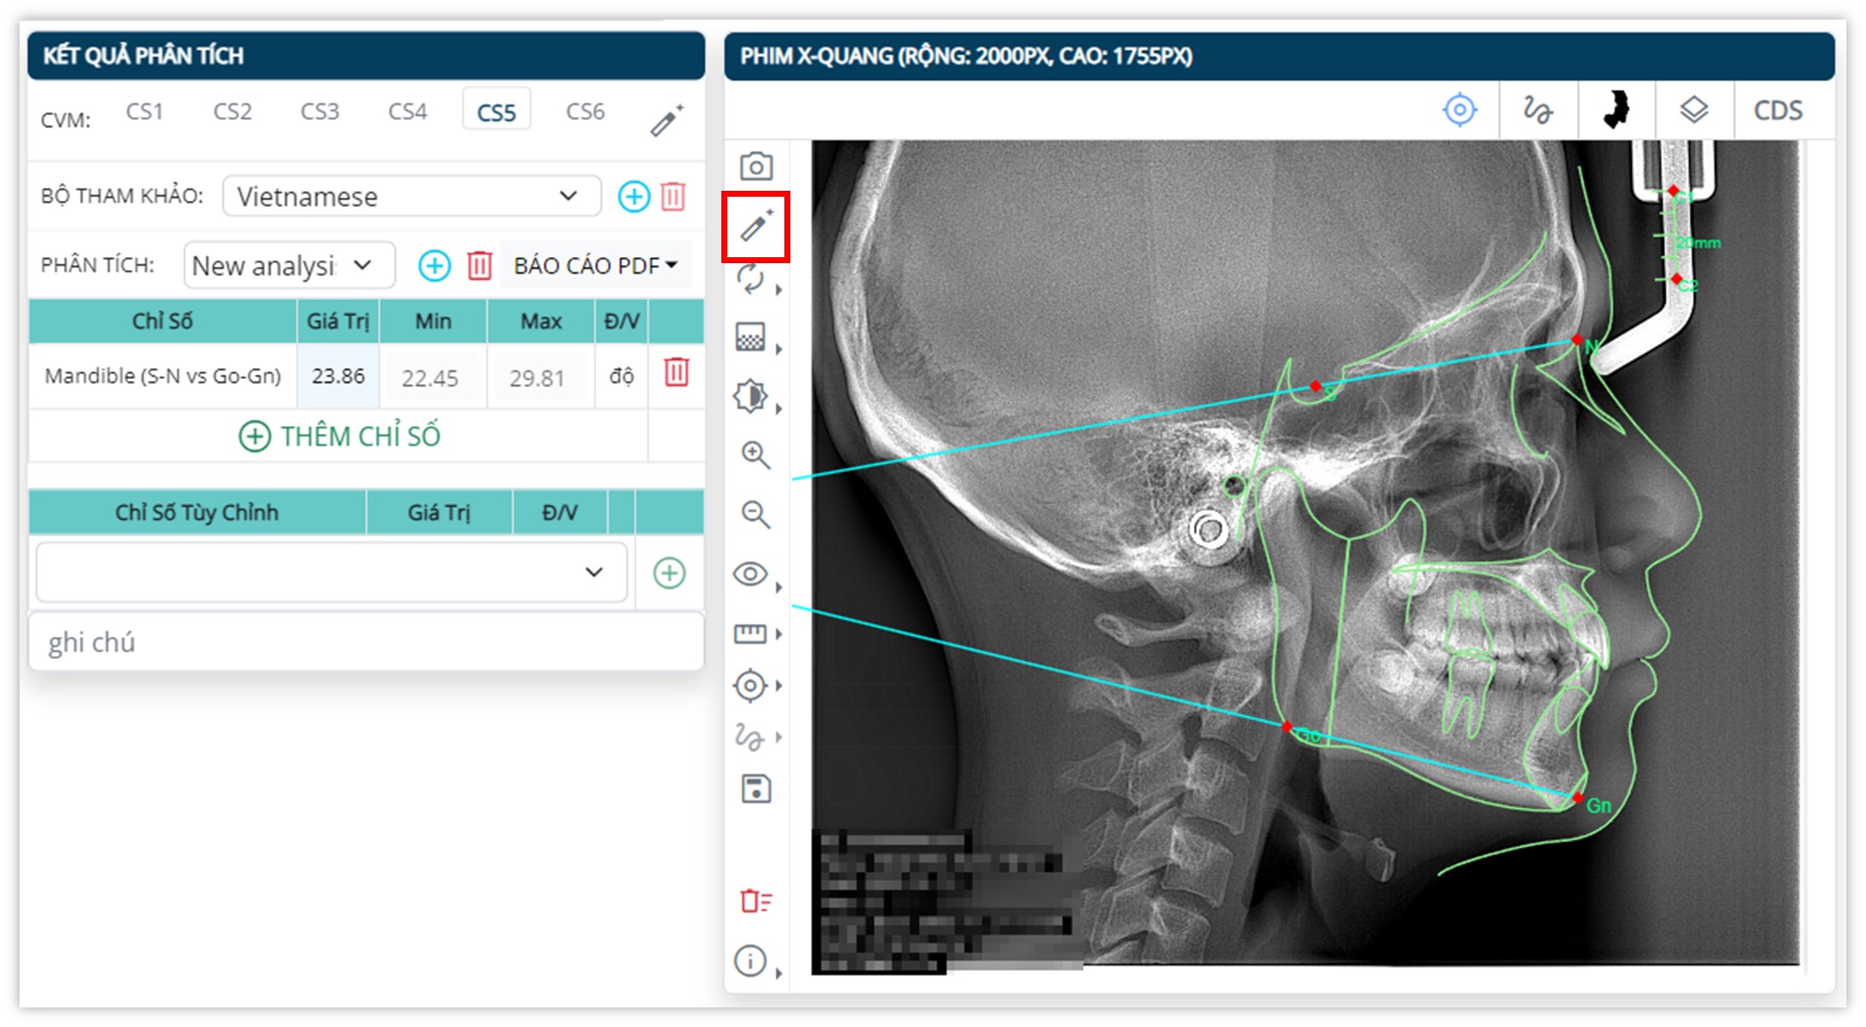The height and width of the screenshot is (1027, 1866).
Task: Select CVM stage CS3
Action: [320, 112]
